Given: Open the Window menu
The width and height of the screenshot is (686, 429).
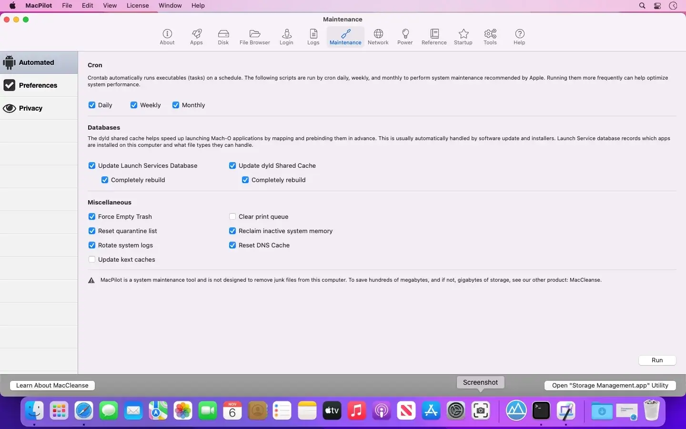Looking at the screenshot, I should point(170,6).
